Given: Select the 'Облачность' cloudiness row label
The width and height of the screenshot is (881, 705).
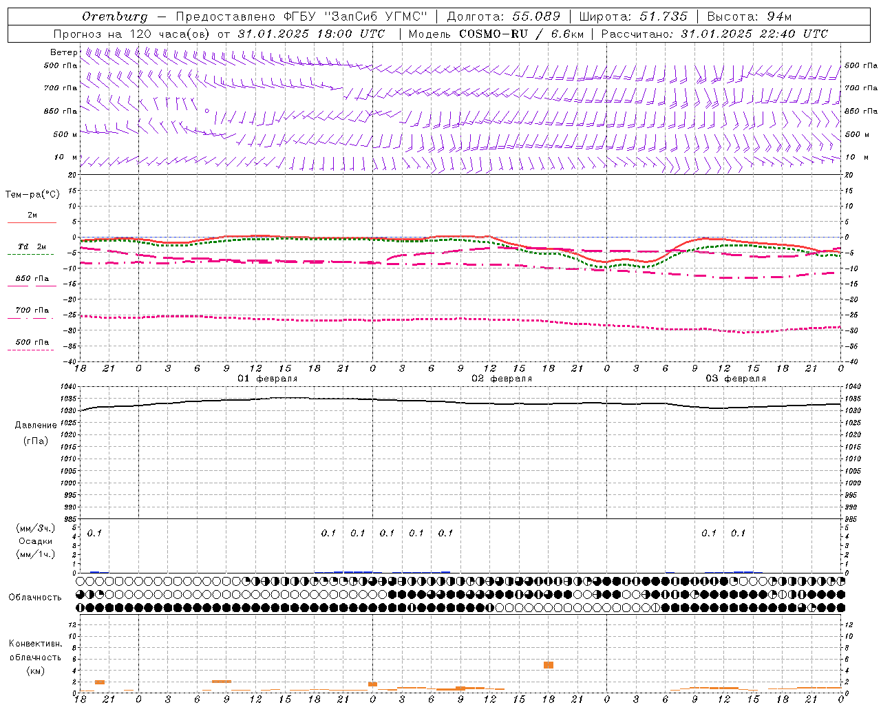Looking at the screenshot, I should [35, 597].
